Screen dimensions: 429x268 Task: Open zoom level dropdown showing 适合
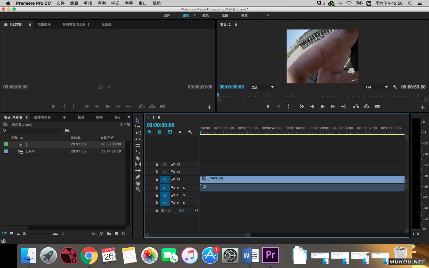pos(262,87)
